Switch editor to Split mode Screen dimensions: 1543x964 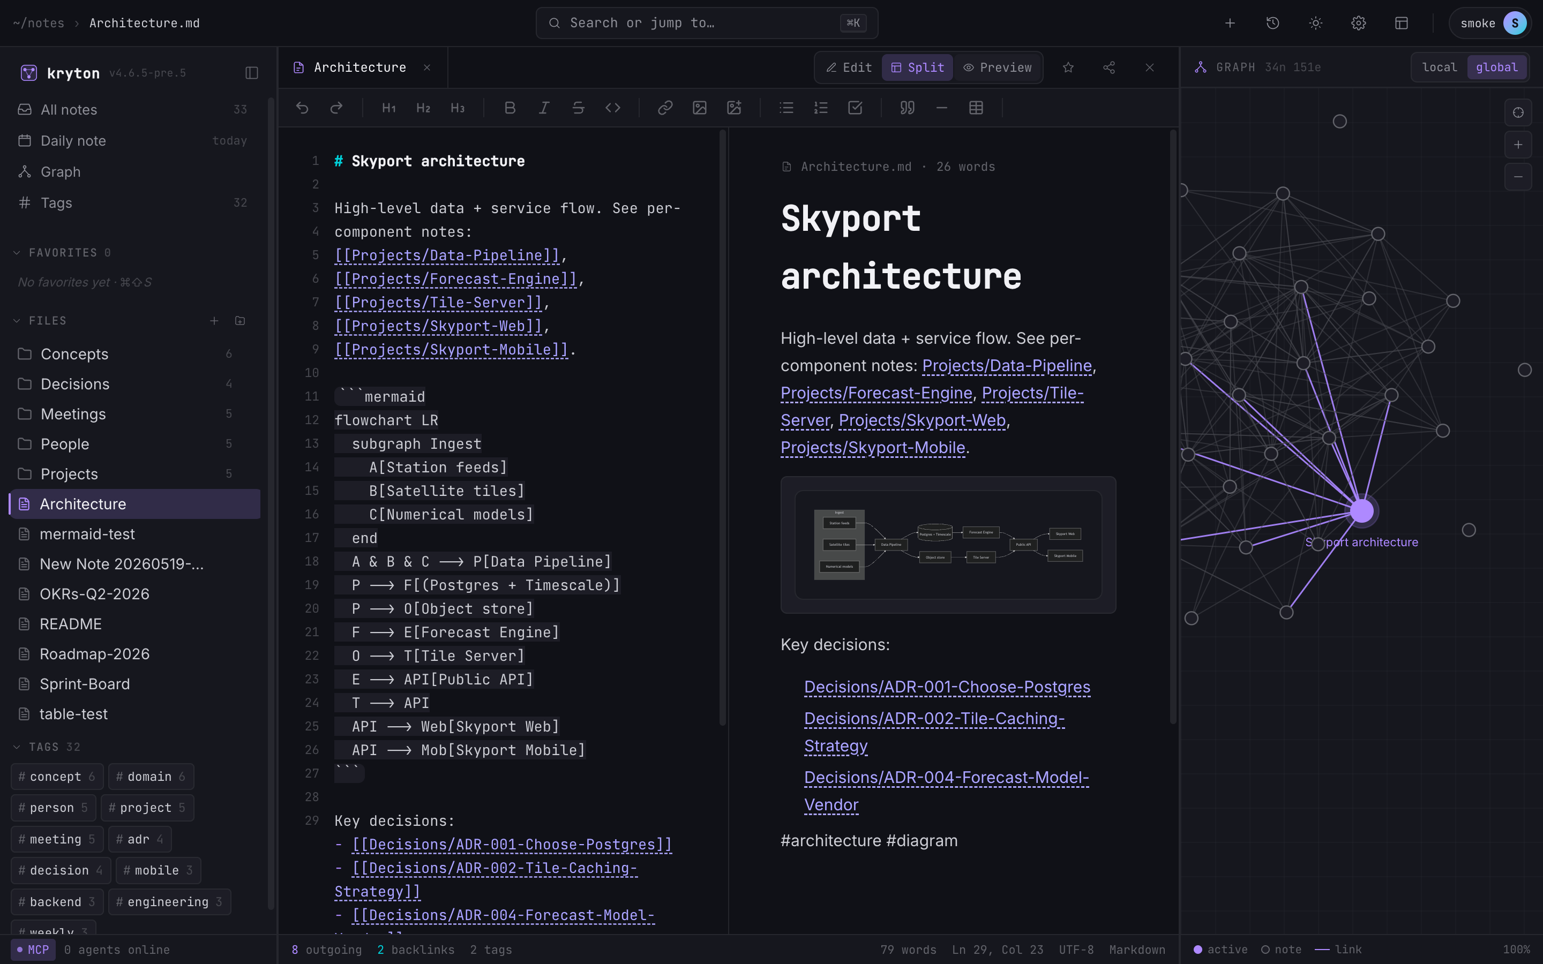(x=918, y=67)
